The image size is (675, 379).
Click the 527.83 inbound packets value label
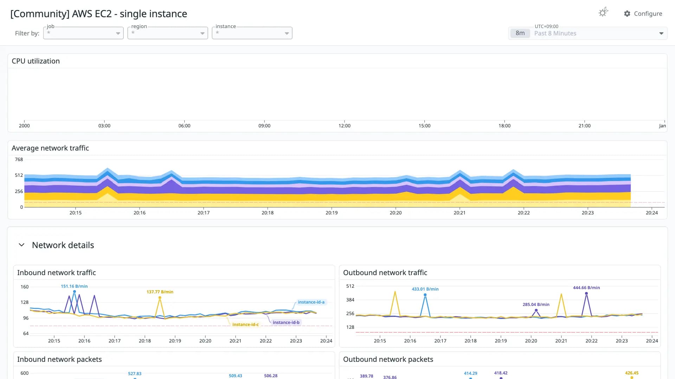click(135, 374)
